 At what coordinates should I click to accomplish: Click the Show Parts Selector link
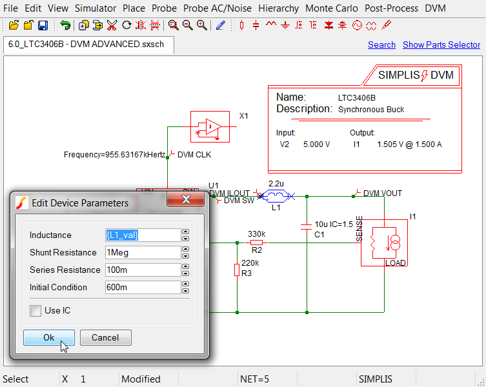click(441, 45)
